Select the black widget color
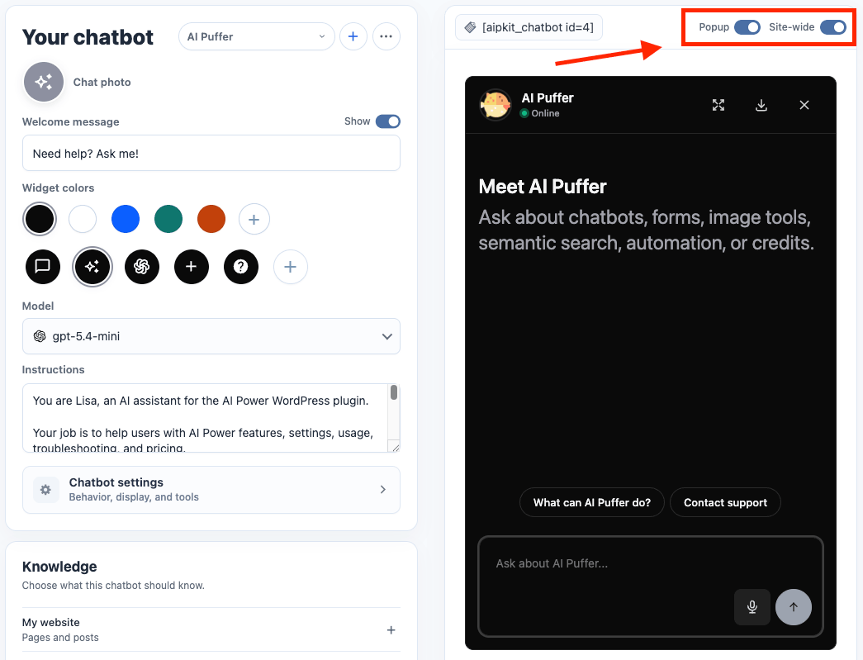 pyautogui.click(x=40, y=219)
